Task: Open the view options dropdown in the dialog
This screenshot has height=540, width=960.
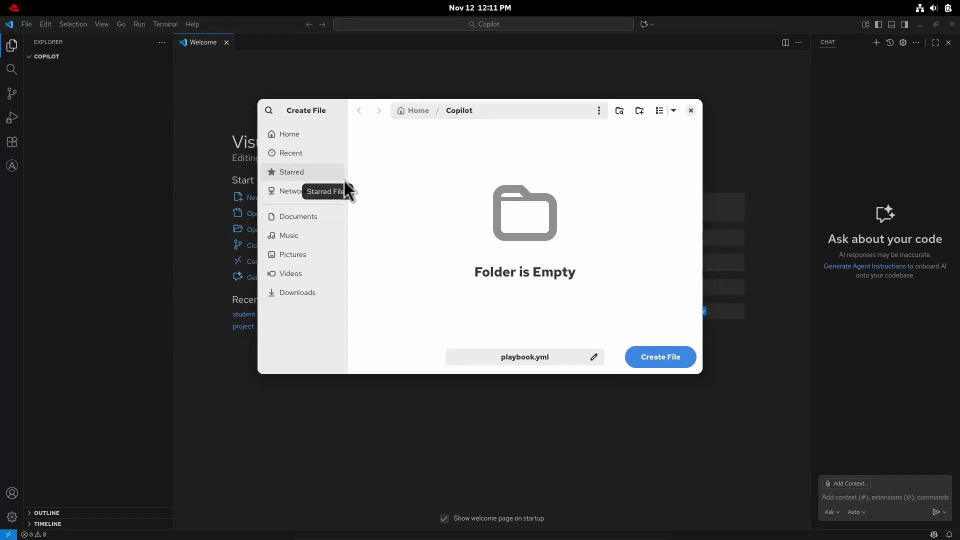Action: coord(674,110)
